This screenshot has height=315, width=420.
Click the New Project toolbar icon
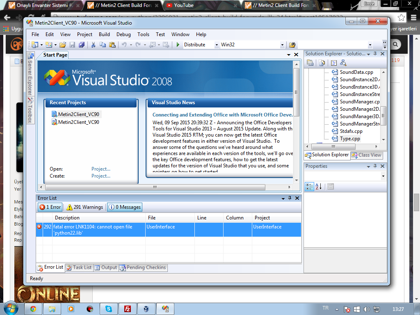(34, 45)
